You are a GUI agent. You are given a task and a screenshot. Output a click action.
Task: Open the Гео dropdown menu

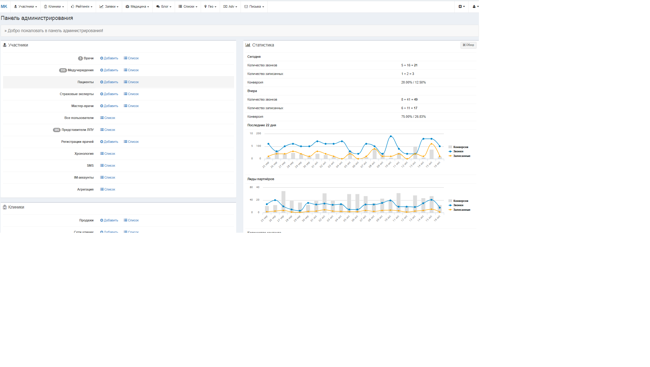point(210,6)
